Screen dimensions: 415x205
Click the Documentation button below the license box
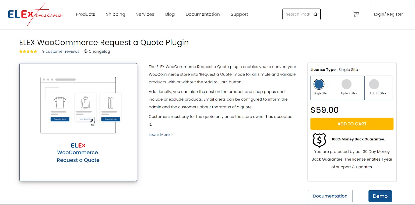(x=330, y=196)
